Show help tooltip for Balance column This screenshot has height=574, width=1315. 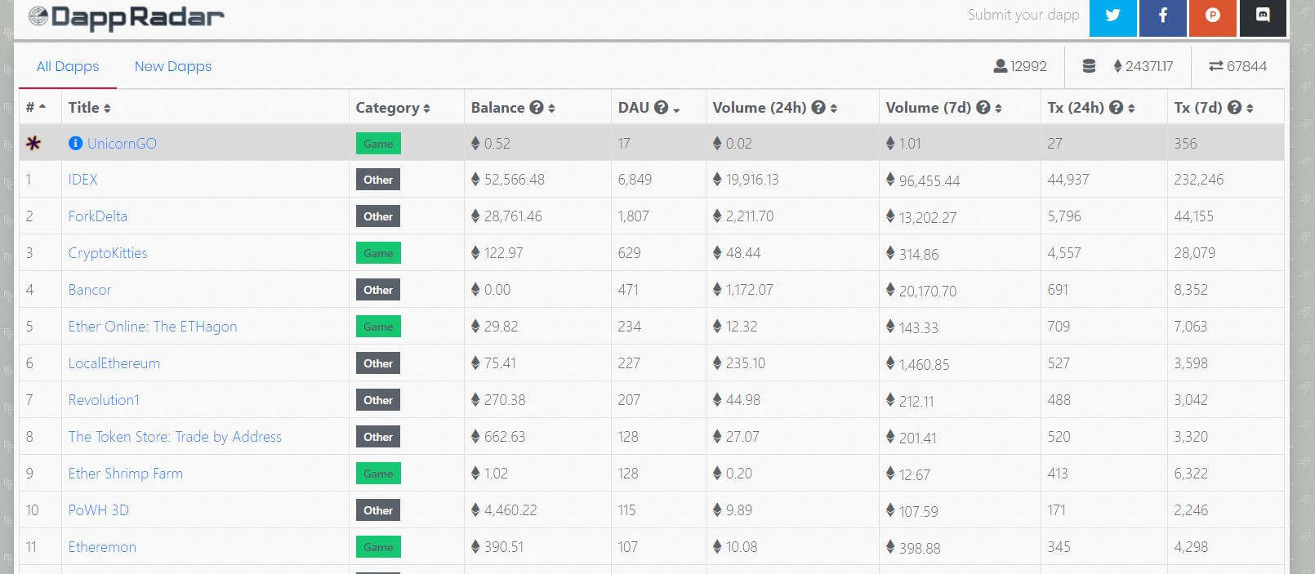click(x=537, y=107)
